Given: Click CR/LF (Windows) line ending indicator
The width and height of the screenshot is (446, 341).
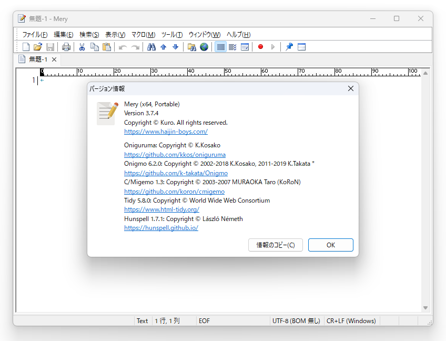Looking at the screenshot, I should (351, 320).
